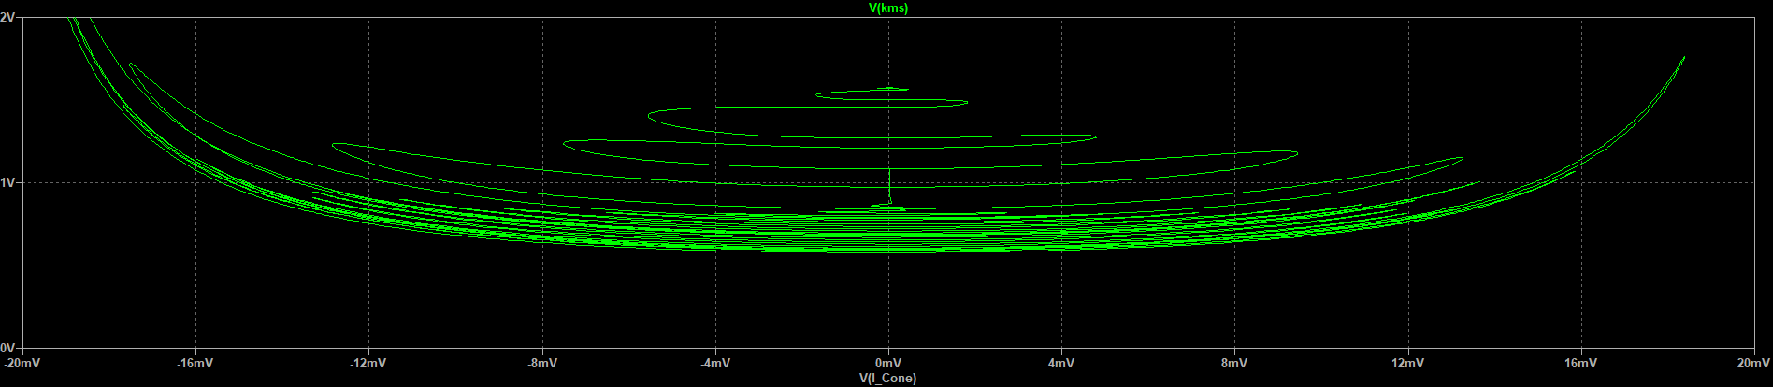Viewport: 1773px width, 387px height.
Task: Click the 0V vertical axis tick
Action: pos(8,348)
